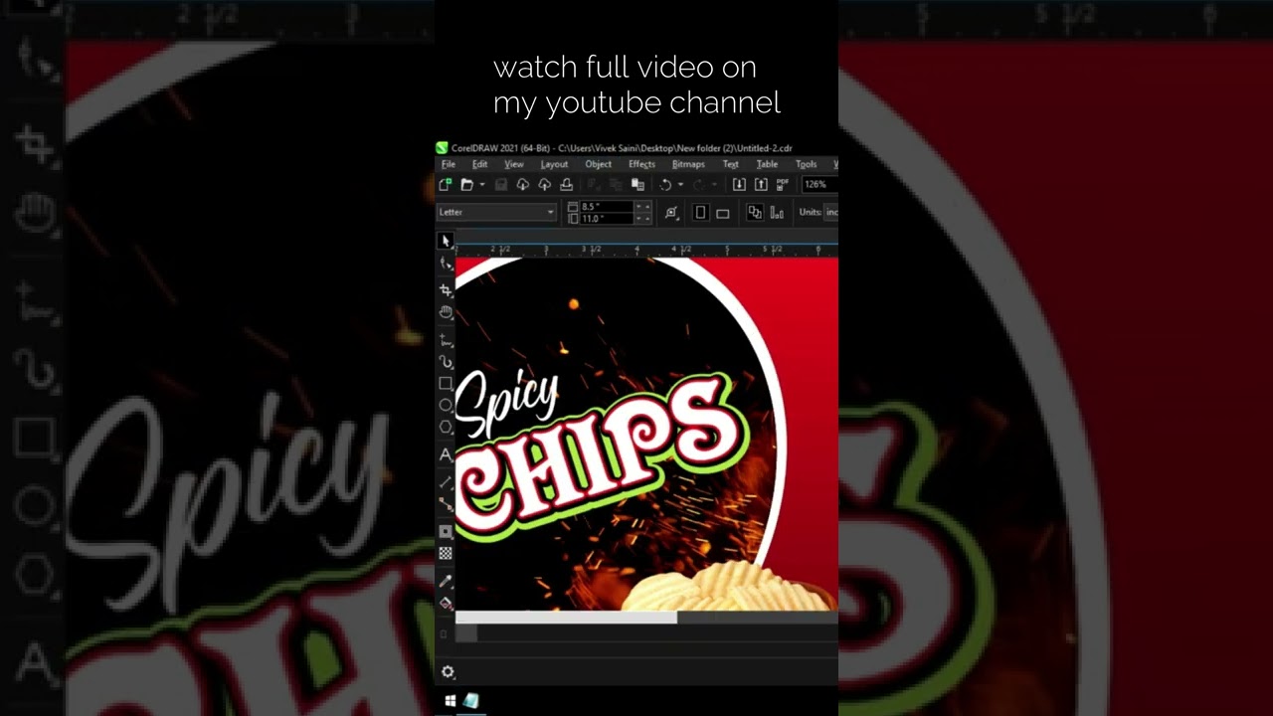
Task: Open the Tools menu
Action: (x=806, y=164)
